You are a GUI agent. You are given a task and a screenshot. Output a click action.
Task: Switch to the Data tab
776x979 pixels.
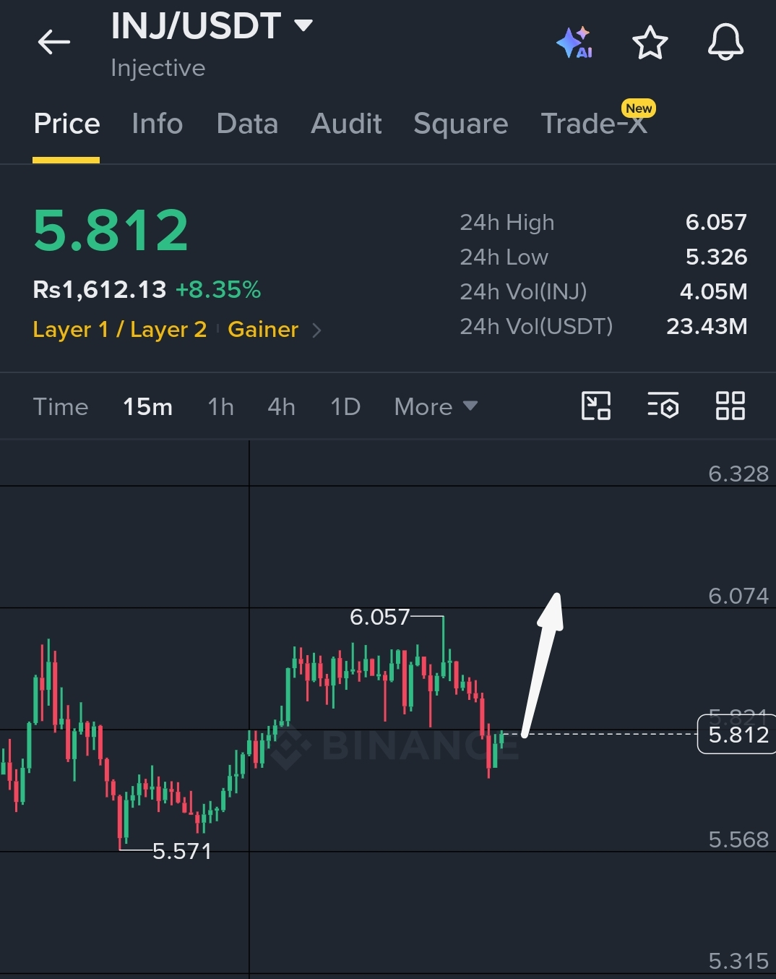pos(247,124)
